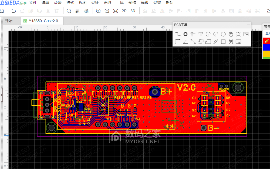Screen dimensions: 270x169
Task: Click the Rotate Right toolbar icon
Action: click(x=154, y=11)
